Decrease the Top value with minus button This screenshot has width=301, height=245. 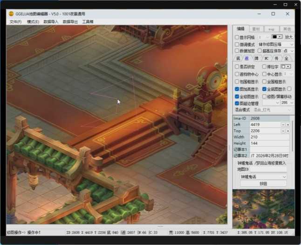point(283,131)
